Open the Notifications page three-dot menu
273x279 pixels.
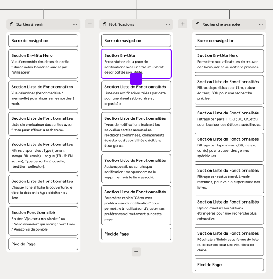(168, 24)
